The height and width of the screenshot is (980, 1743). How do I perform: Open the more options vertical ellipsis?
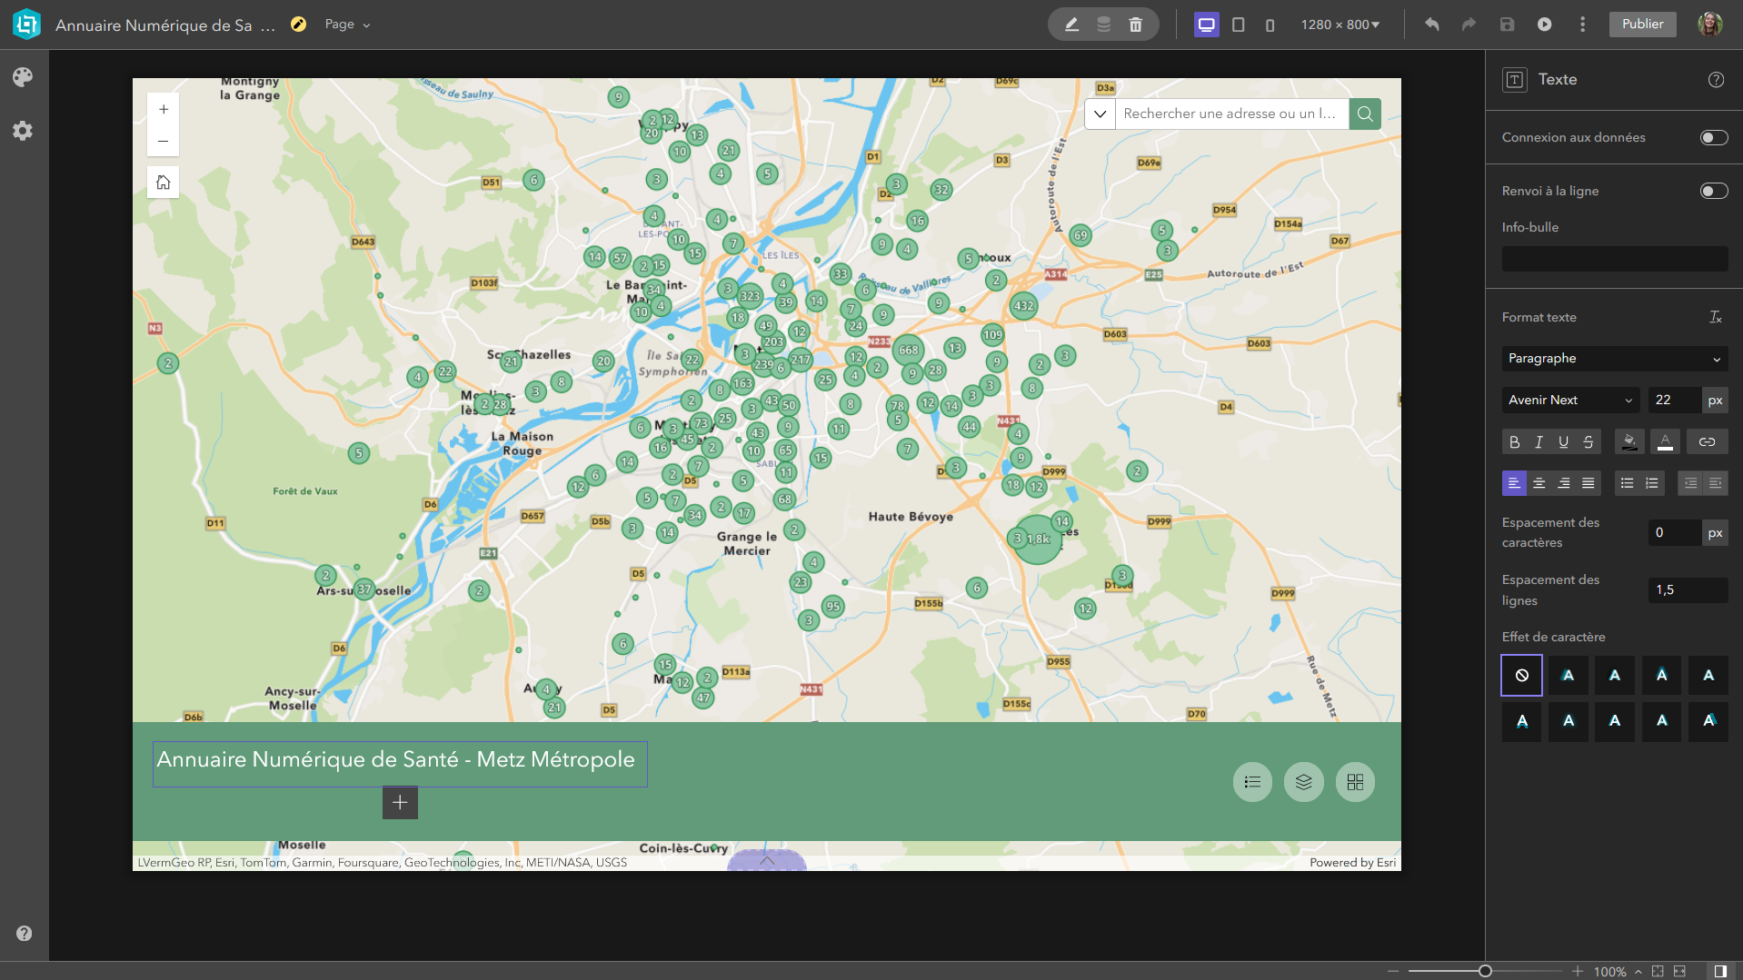tap(1582, 25)
